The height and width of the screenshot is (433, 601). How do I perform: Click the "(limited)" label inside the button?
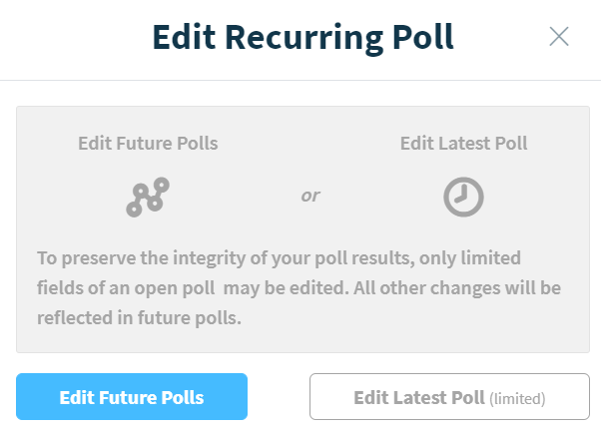[517, 398]
